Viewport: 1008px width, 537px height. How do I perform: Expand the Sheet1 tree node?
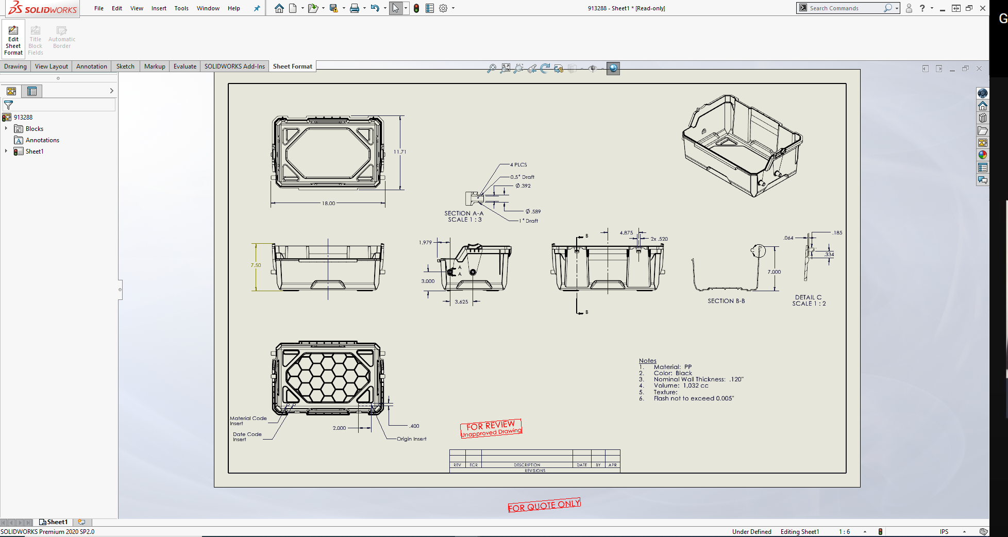coord(6,151)
